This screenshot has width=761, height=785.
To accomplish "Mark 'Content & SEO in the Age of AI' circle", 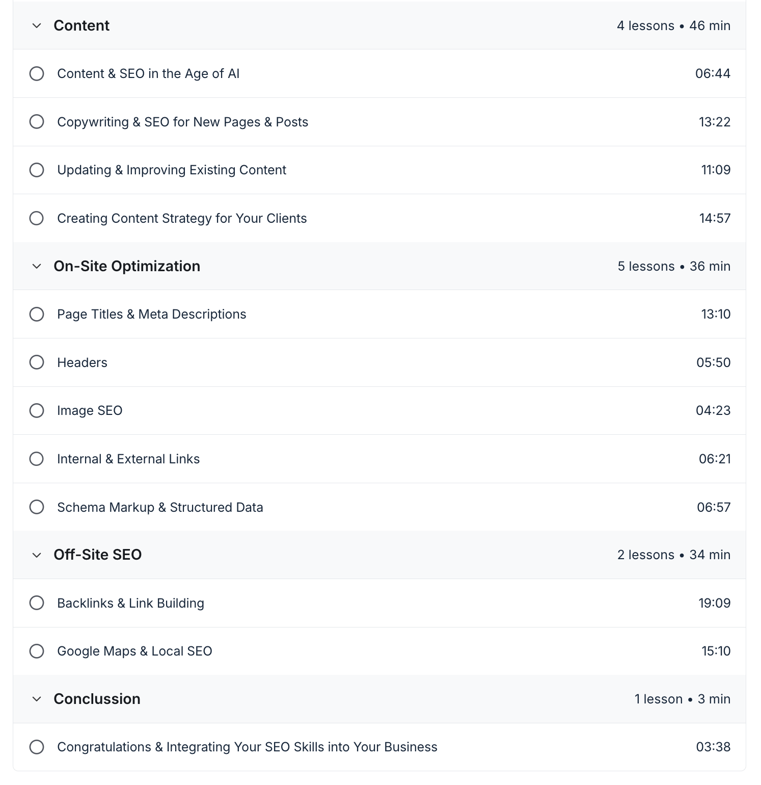I will coord(37,73).
